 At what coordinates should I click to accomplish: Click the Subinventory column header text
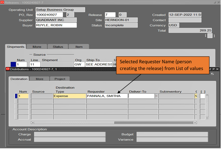point(170,92)
